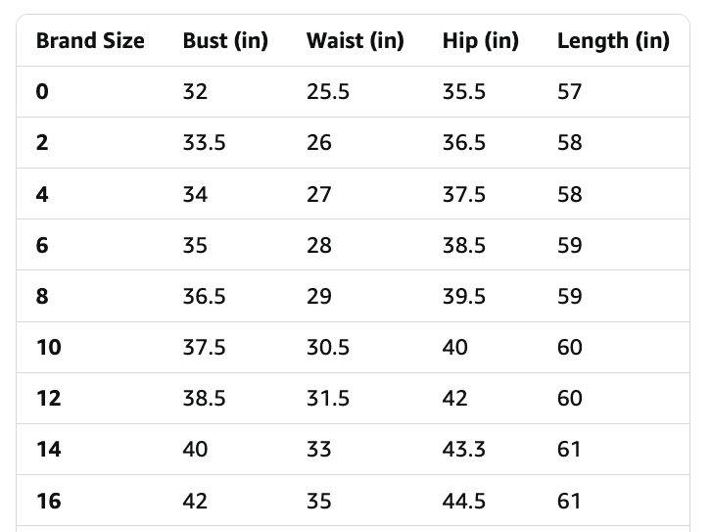Screen dimensions: 712x532
Task: Select brand size 16 row label
Action: 48,501
